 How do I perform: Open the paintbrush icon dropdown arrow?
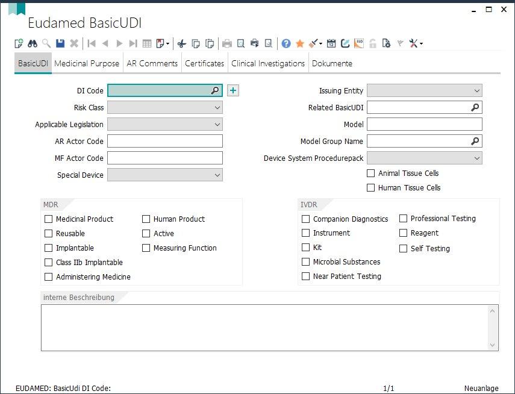click(320, 44)
